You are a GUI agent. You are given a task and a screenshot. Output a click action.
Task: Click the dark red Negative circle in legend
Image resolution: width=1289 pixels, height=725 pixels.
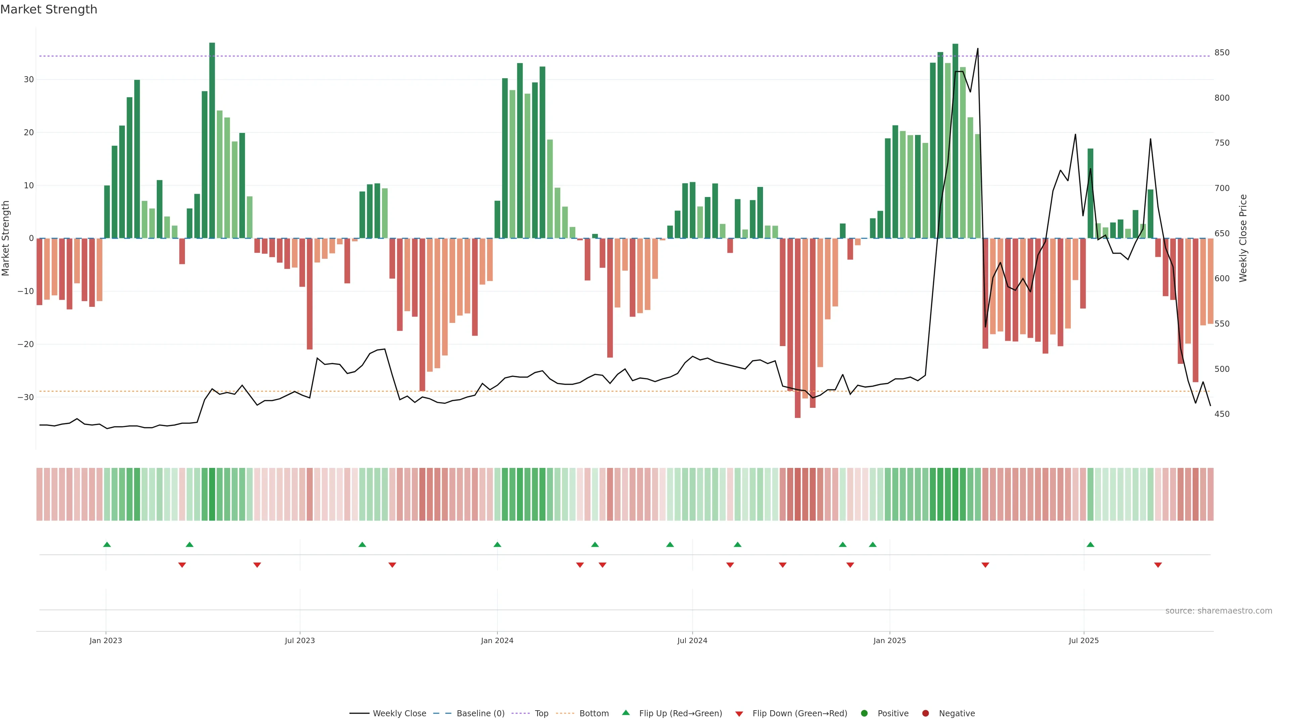pos(925,713)
